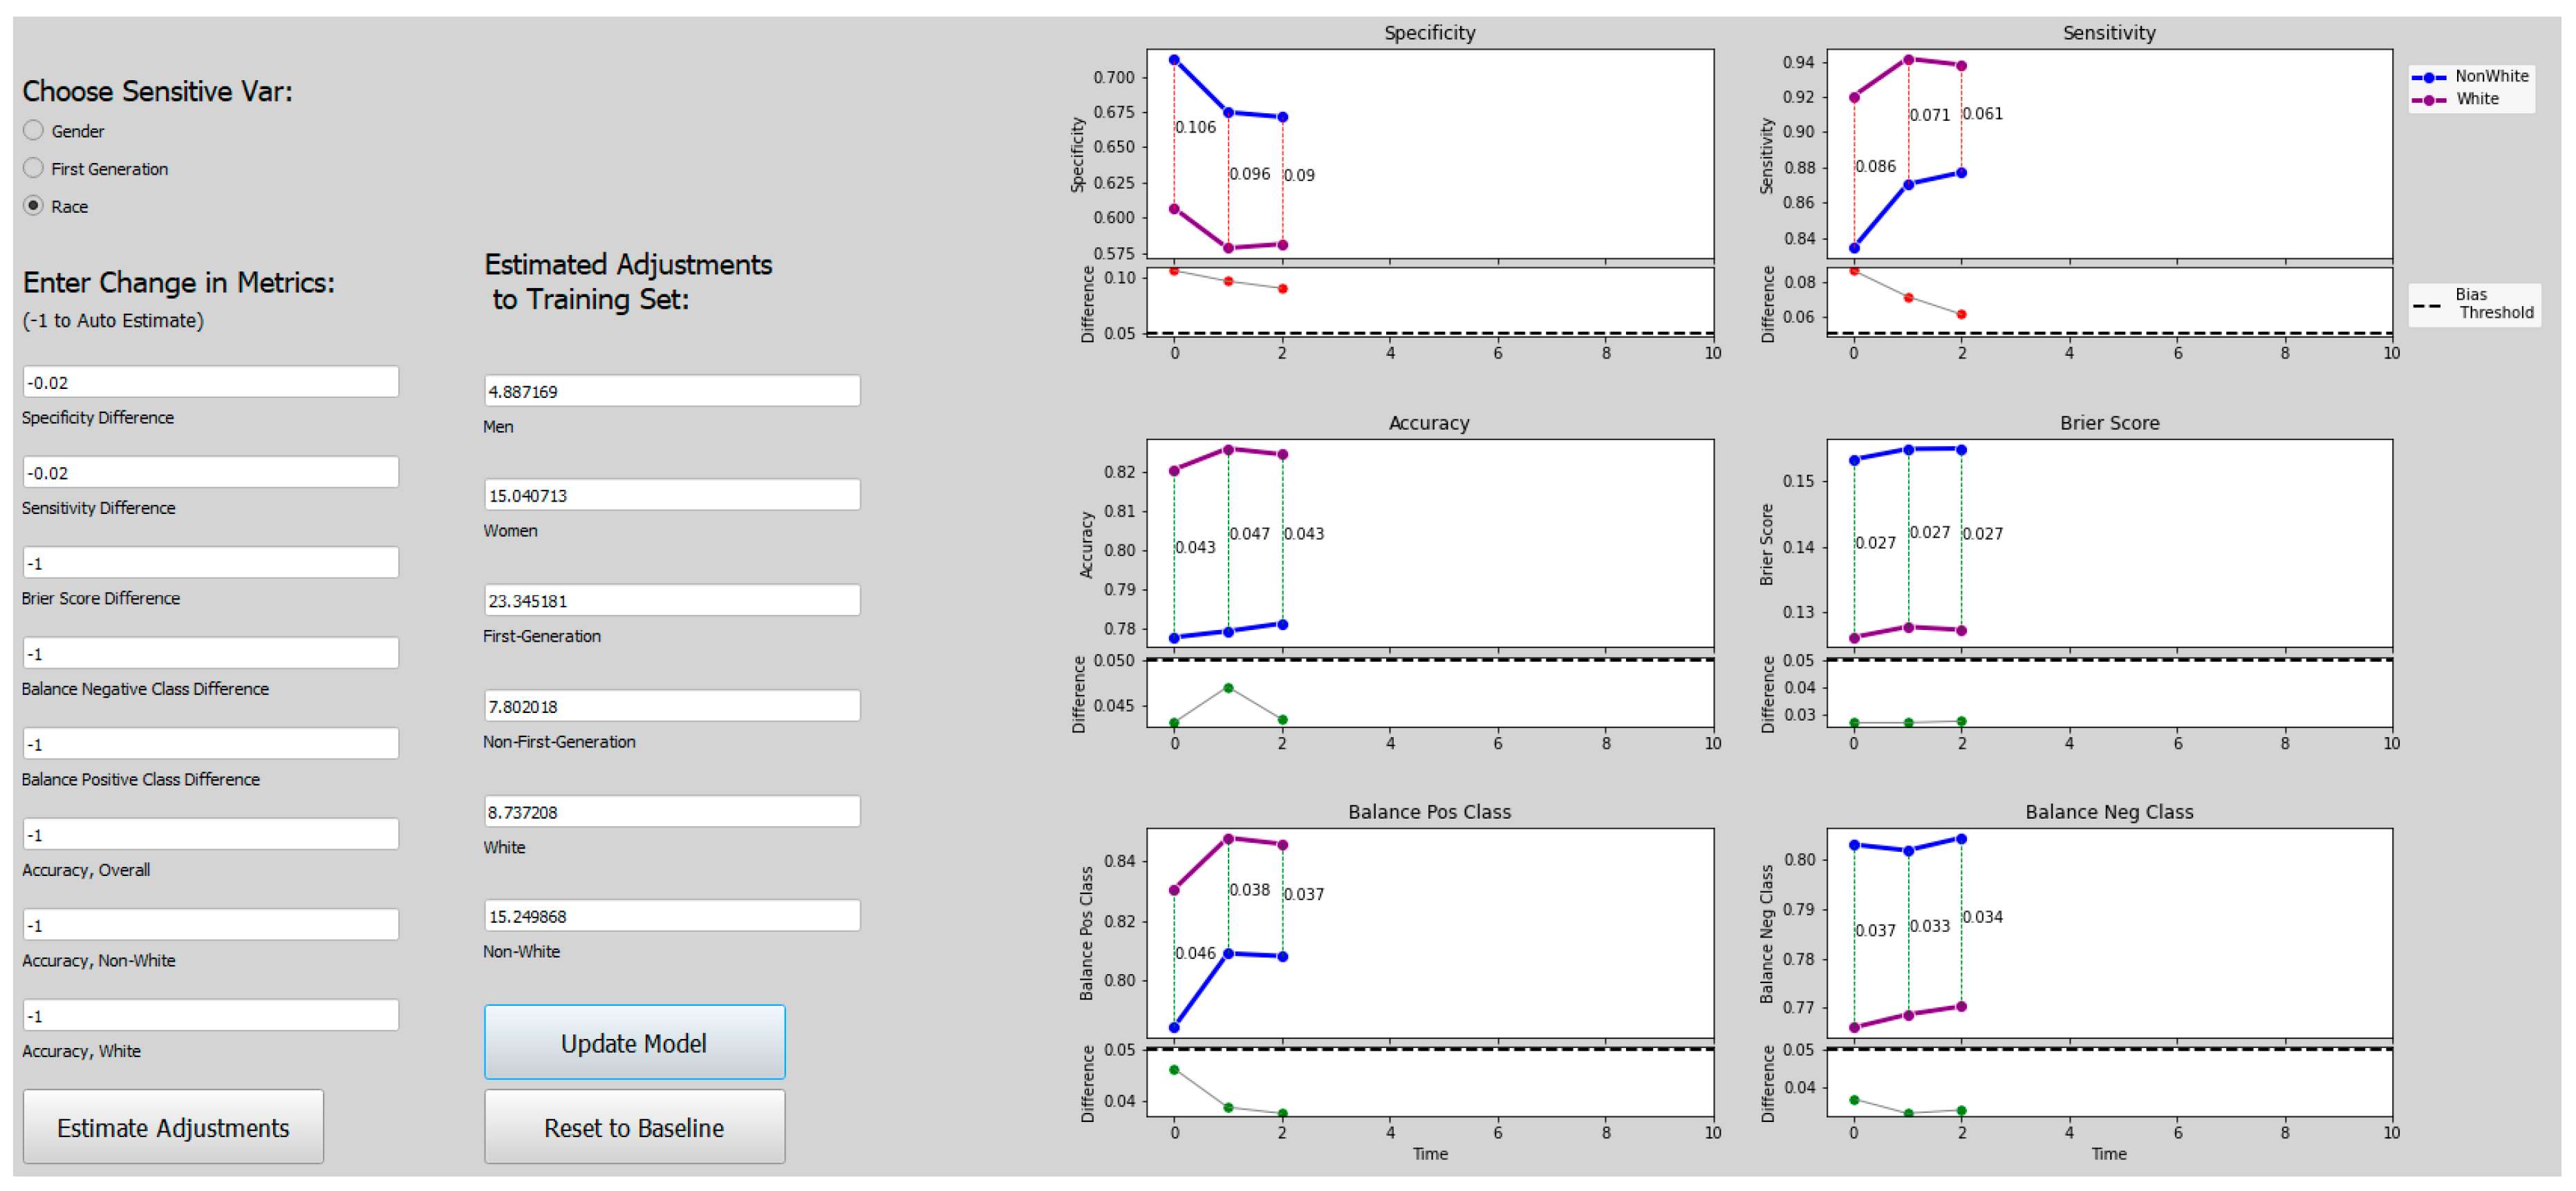The width and height of the screenshot is (2576, 1191).
Task: Click the Specificity Difference input field
Action: [210, 383]
